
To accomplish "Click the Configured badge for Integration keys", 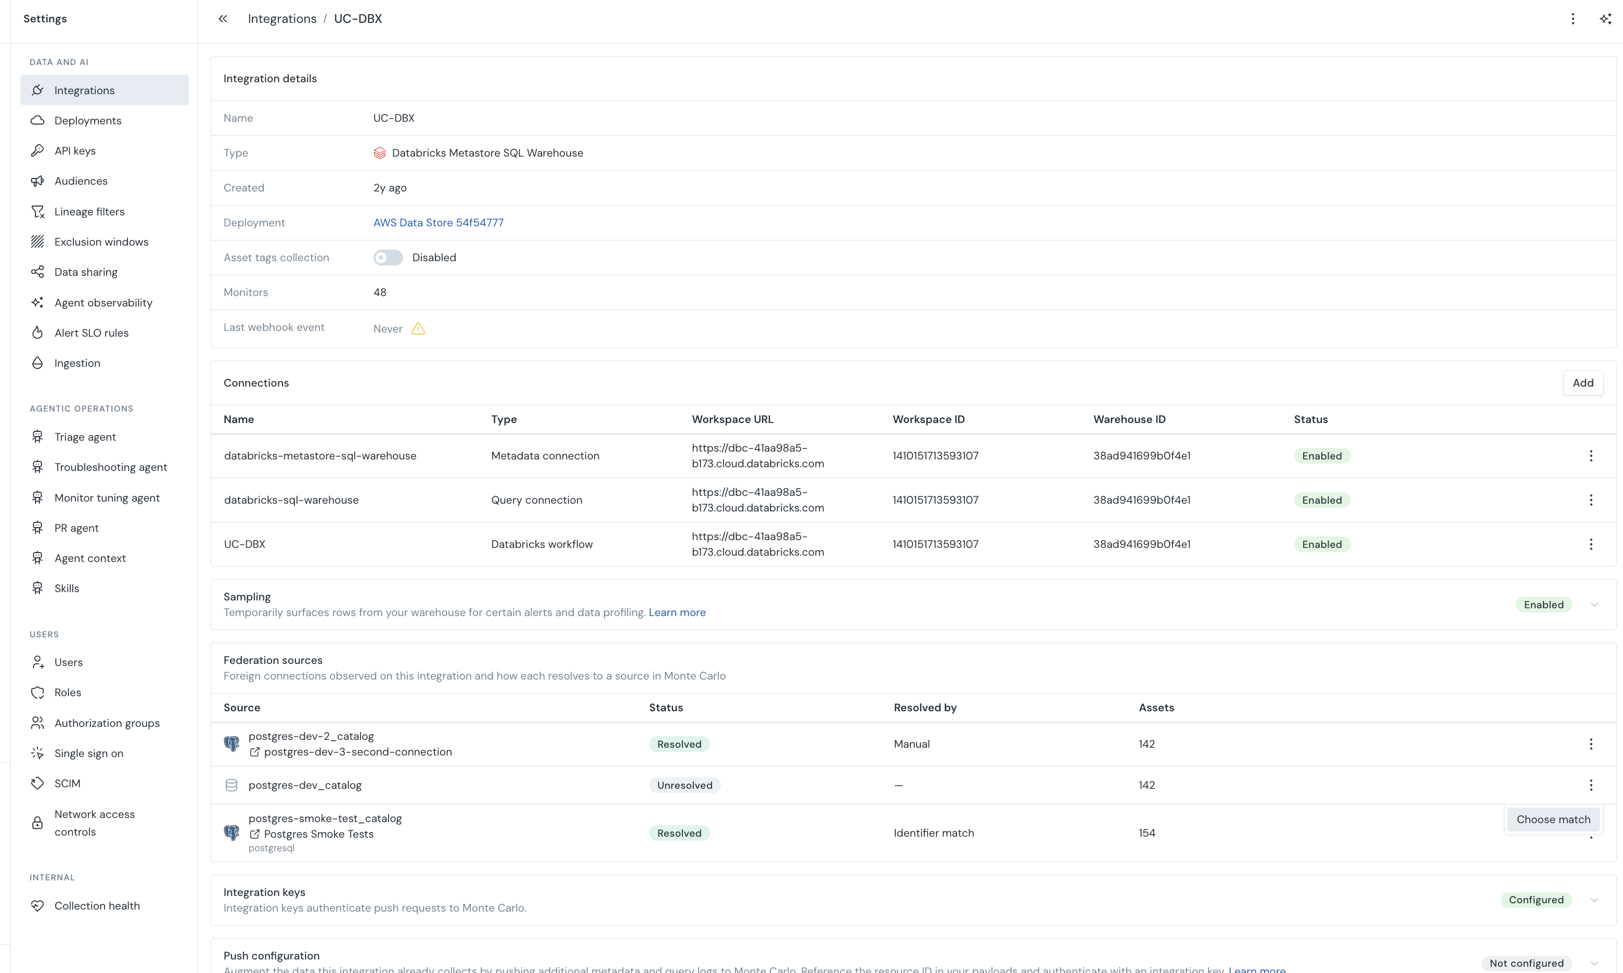I will [1537, 900].
